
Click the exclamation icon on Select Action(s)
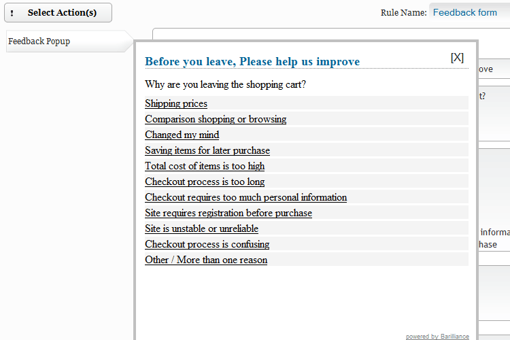click(x=12, y=13)
